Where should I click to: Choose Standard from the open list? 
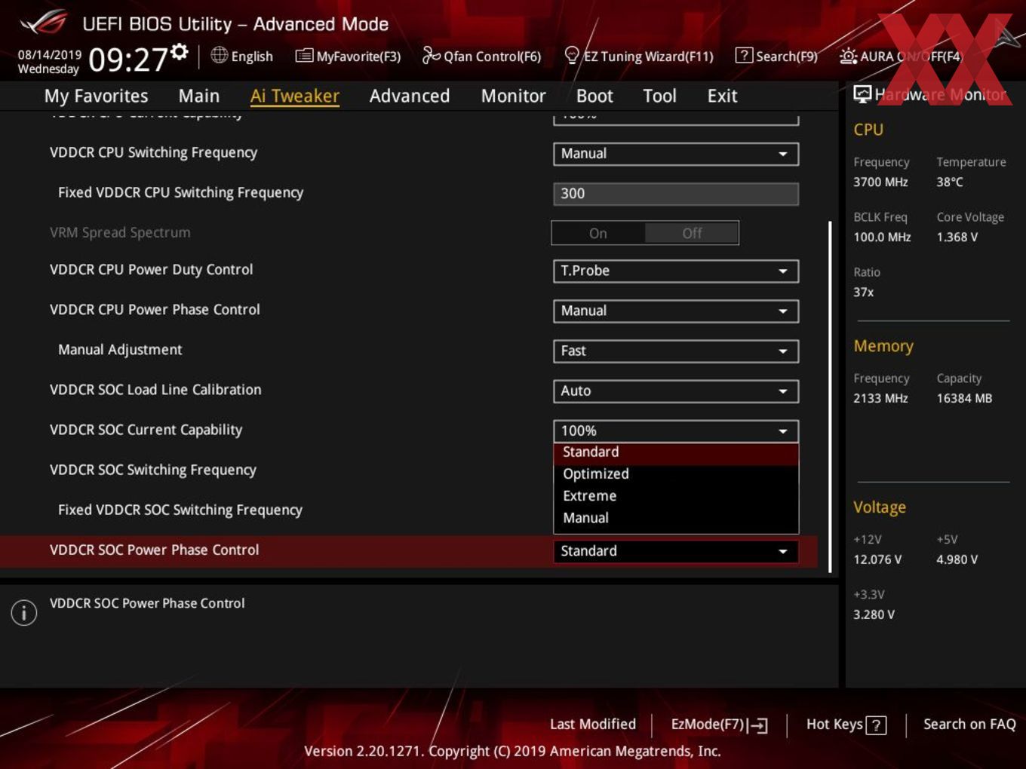click(676, 452)
